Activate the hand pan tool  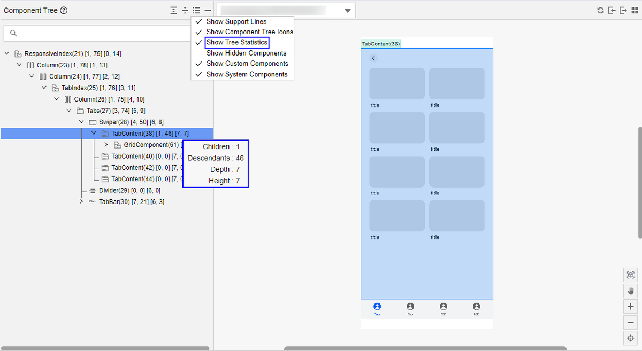[630, 291]
